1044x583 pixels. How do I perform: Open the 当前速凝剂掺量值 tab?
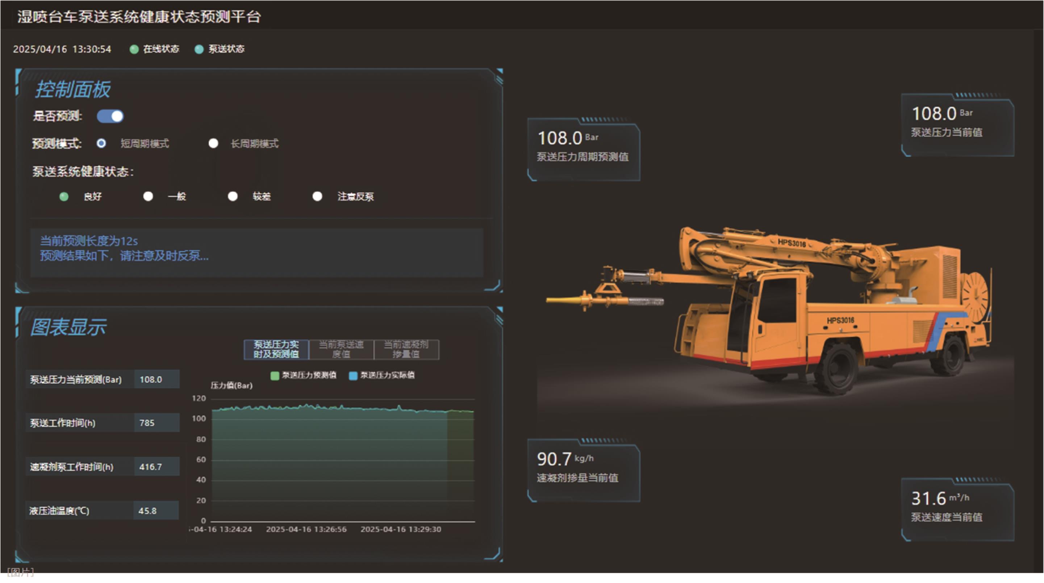406,349
